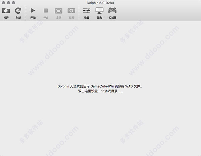This screenshot has height=156, width=201.
Task: Toggle fullscreen with the 全屏 icon
Action: coord(59,11)
